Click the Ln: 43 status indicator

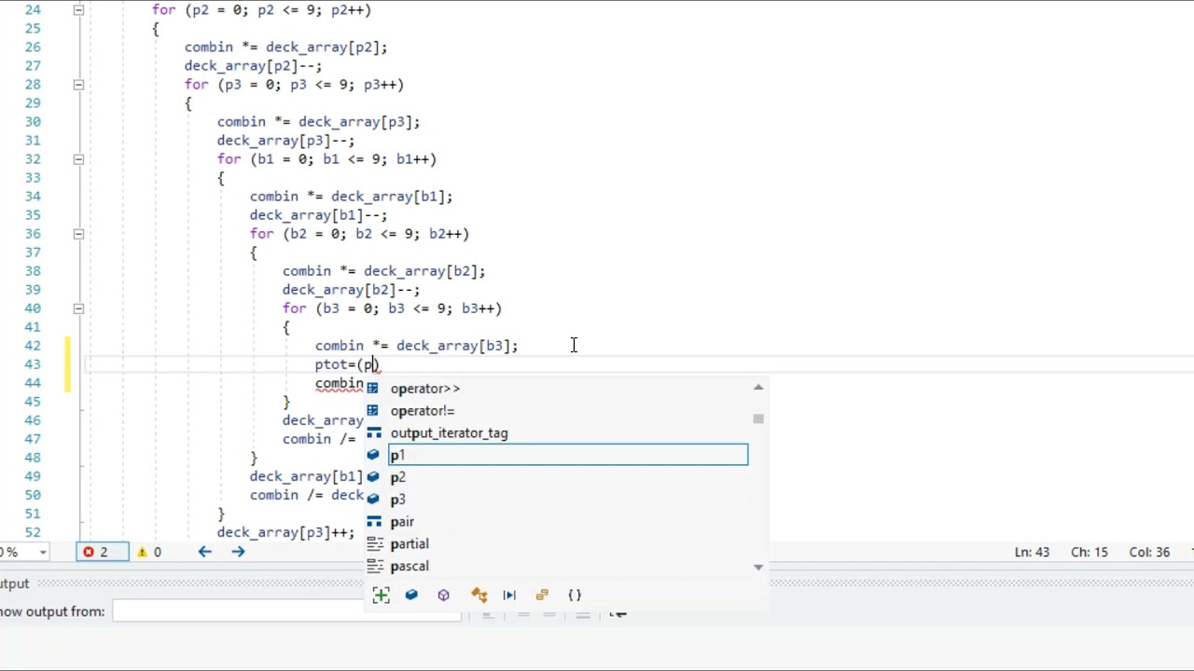[1032, 552]
